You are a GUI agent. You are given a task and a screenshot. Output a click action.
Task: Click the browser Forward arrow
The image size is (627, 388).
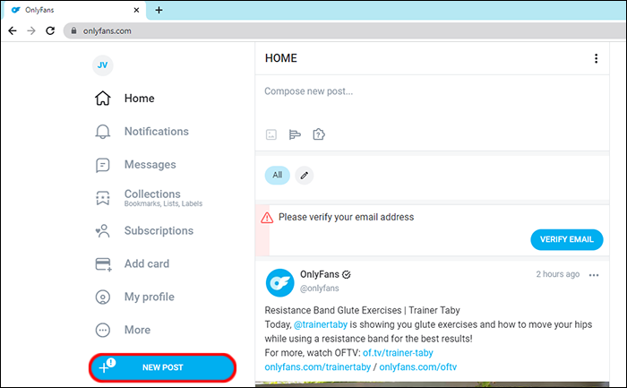click(31, 30)
